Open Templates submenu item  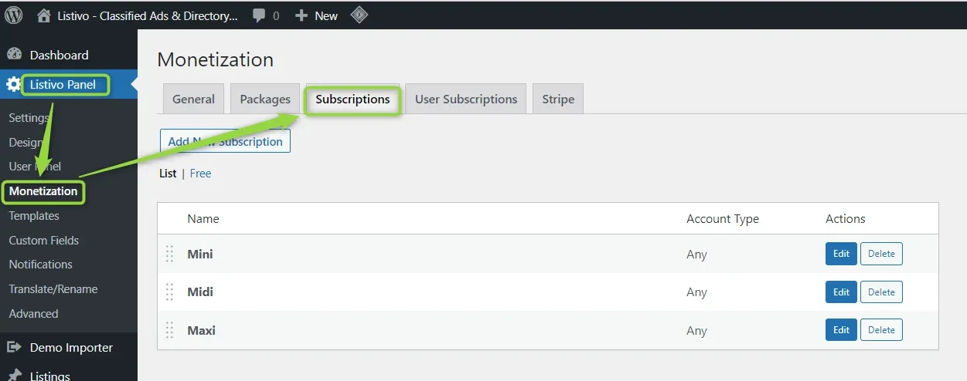[x=34, y=216]
